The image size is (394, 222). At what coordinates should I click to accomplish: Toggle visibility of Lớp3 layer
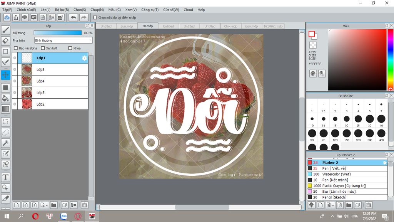(x=15, y=69)
